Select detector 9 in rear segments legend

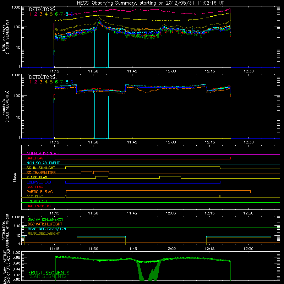click(72, 82)
